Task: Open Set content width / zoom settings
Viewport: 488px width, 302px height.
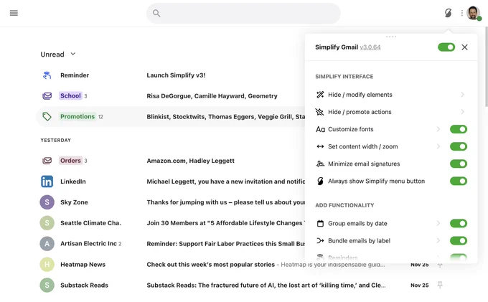Action: pos(363,146)
